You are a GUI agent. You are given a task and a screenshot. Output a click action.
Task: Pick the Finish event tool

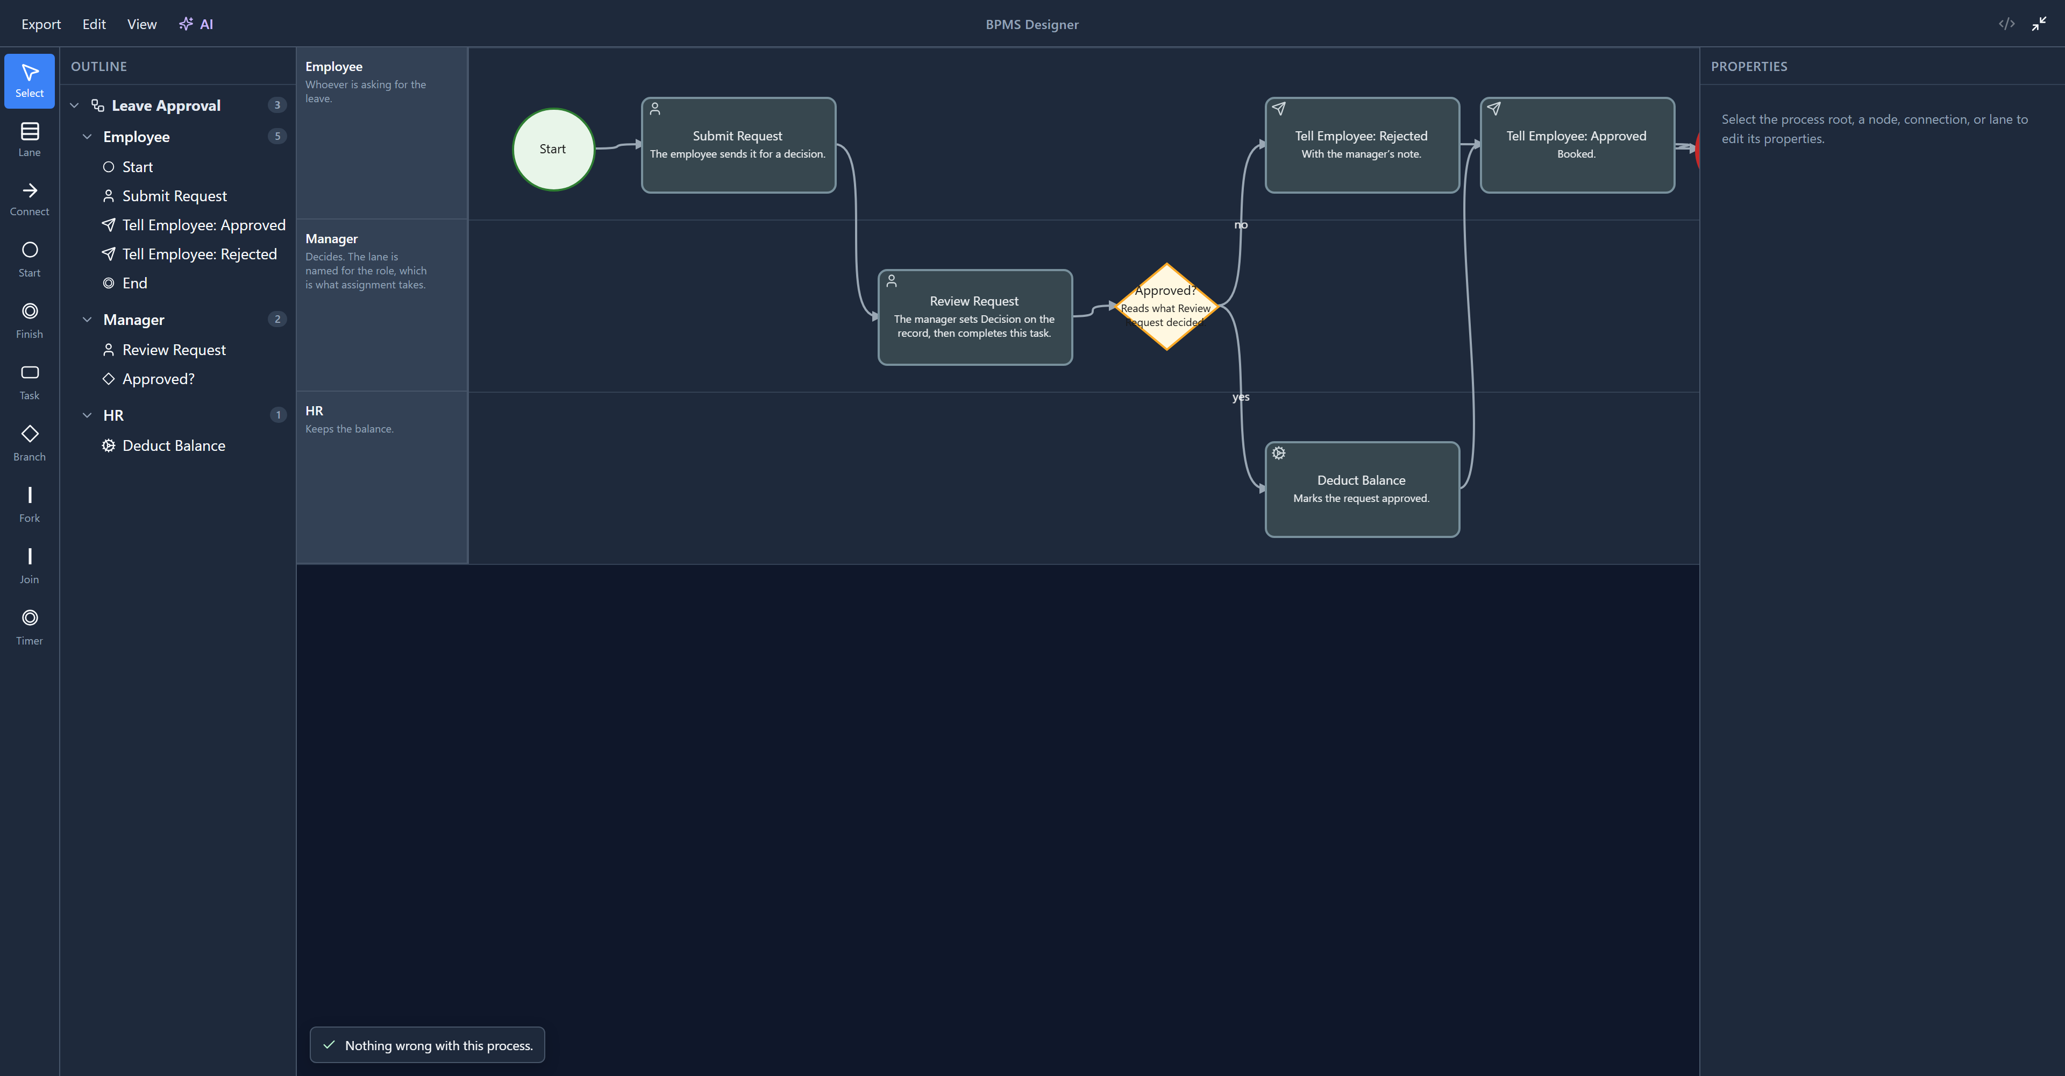[30, 322]
